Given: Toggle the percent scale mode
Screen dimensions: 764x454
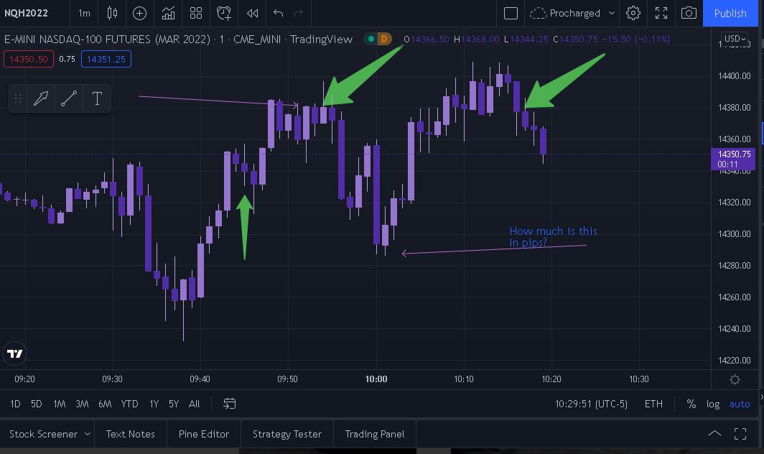Looking at the screenshot, I should tap(691, 404).
